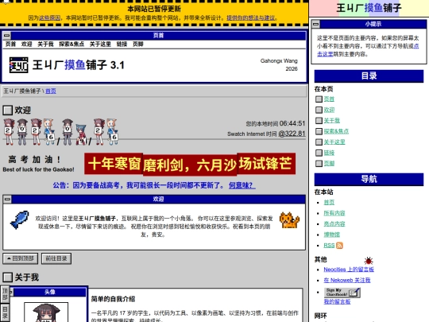Check the 页首 box in the directory list
The width and height of the screenshot is (429, 322).
pos(319,99)
